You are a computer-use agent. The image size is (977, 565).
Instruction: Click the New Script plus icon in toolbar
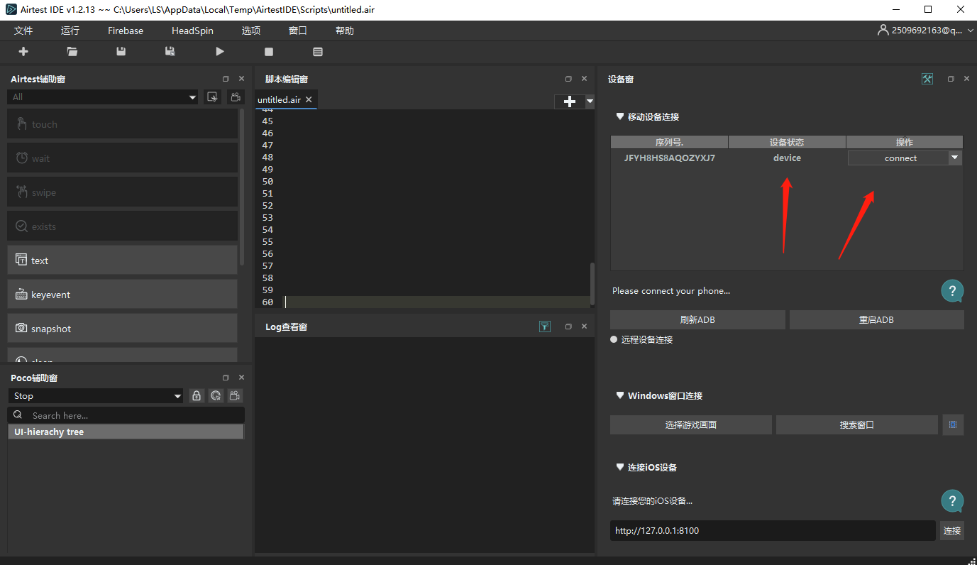point(23,52)
